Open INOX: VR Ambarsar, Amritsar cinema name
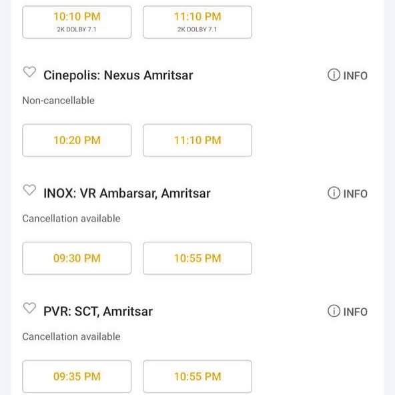395x395 pixels. coord(127,193)
